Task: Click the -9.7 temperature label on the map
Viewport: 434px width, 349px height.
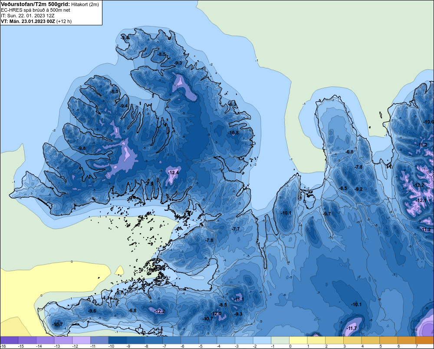Action: 327,213
